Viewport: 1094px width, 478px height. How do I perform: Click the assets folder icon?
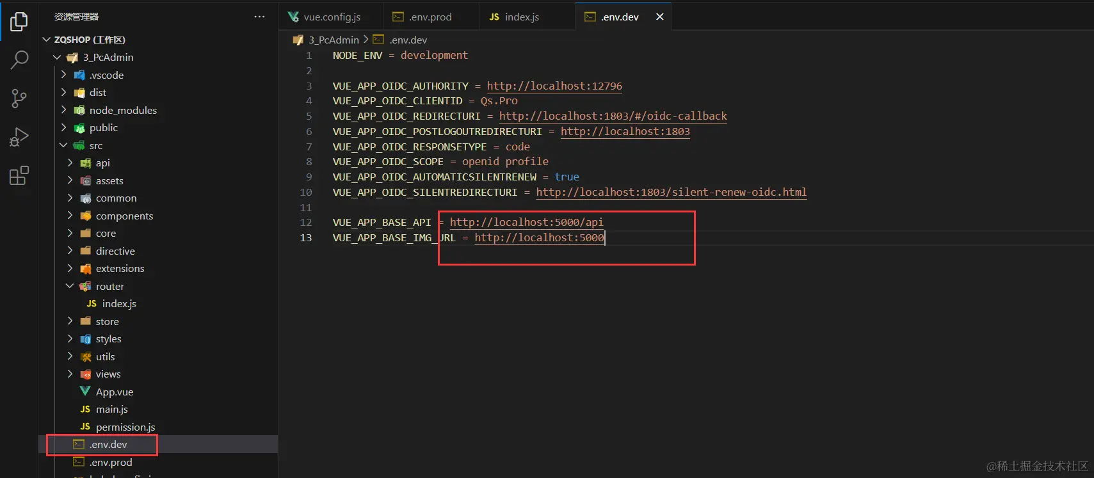(86, 180)
